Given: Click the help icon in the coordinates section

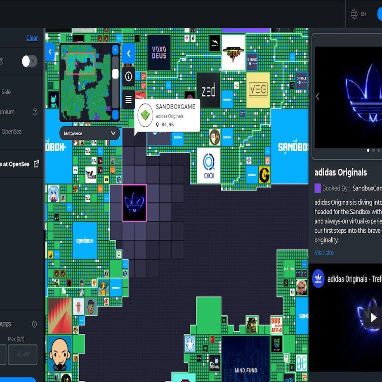Looking at the screenshot, I should pyautogui.click(x=34, y=324).
